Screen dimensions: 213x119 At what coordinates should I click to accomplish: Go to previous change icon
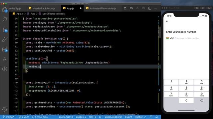point(137,8)
